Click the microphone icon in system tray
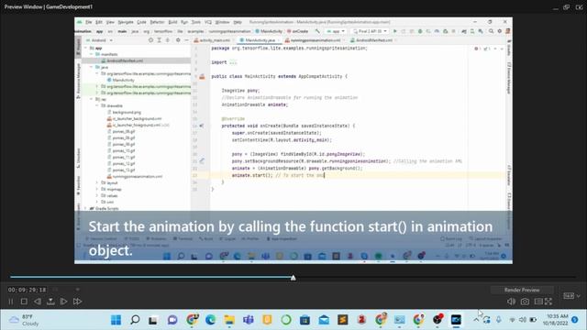 pos(499,320)
